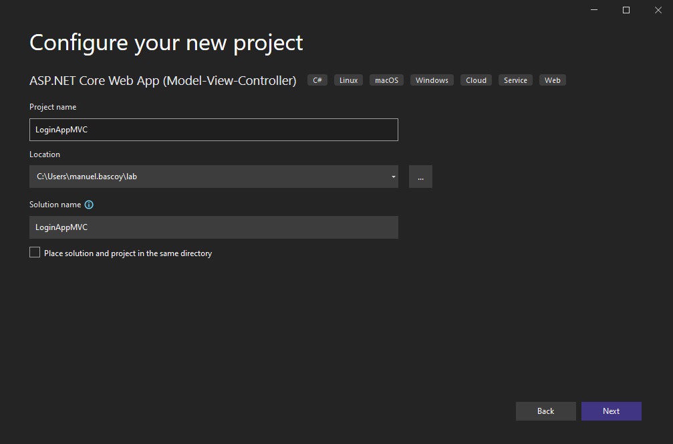Close the configure project dialog

point(658,10)
